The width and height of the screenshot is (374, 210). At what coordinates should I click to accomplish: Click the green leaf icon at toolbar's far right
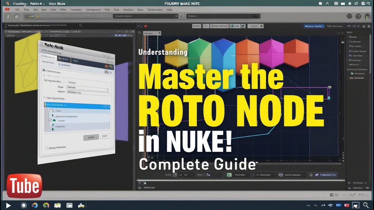(x=367, y=17)
